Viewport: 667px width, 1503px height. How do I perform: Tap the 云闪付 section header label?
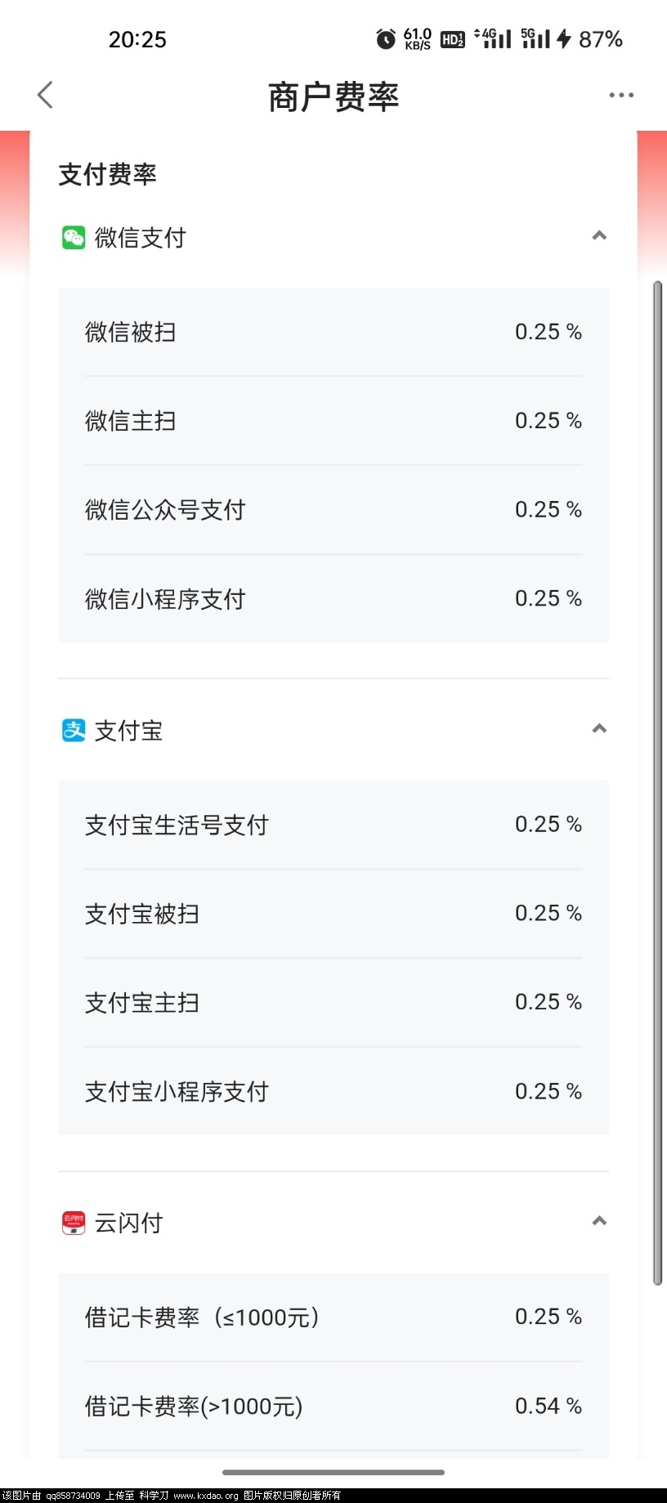(129, 1223)
